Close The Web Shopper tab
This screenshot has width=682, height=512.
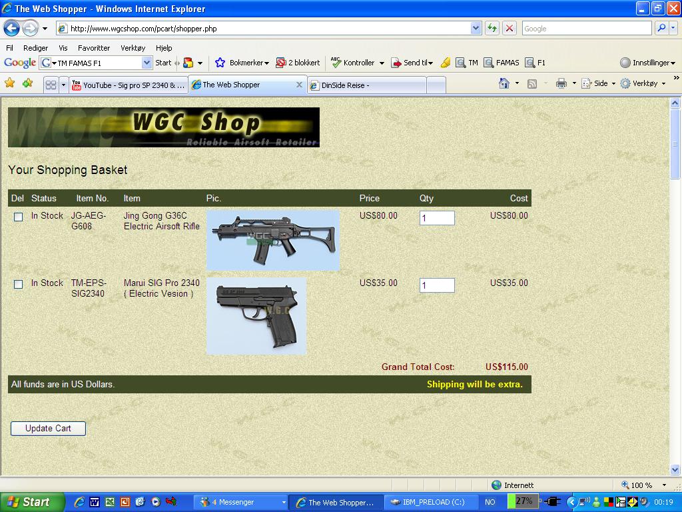click(x=299, y=85)
